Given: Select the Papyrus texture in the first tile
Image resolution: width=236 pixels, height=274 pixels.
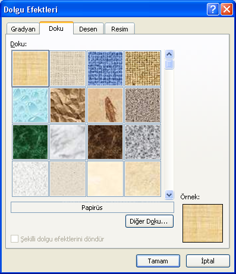Looking at the screenshot, I should pyautogui.click(x=30, y=68).
